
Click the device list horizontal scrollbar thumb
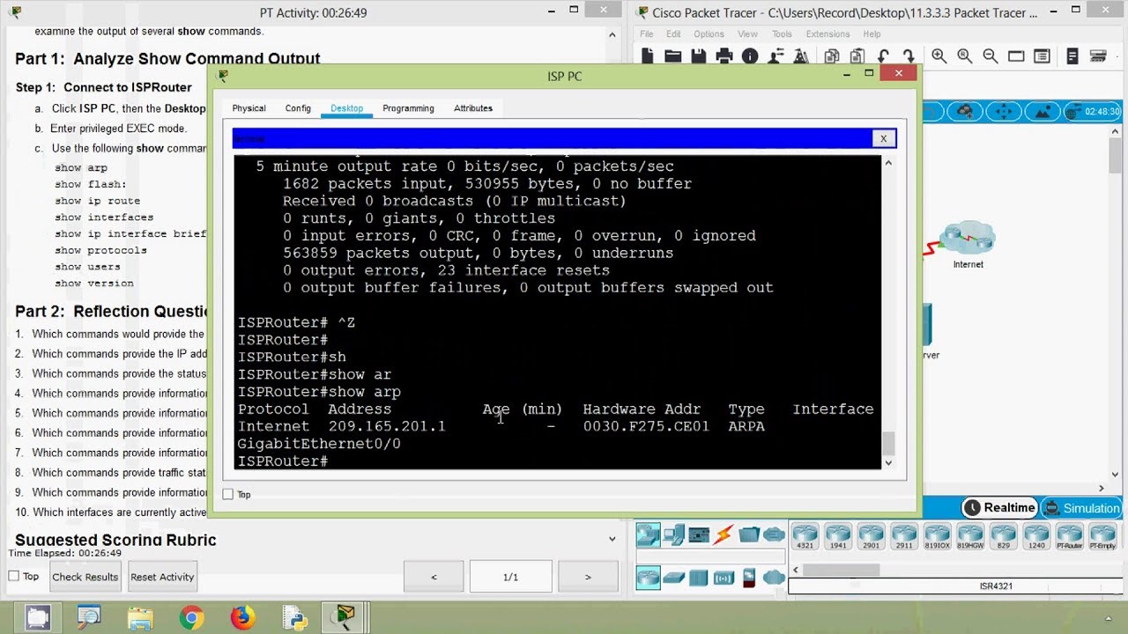[x=841, y=570]
